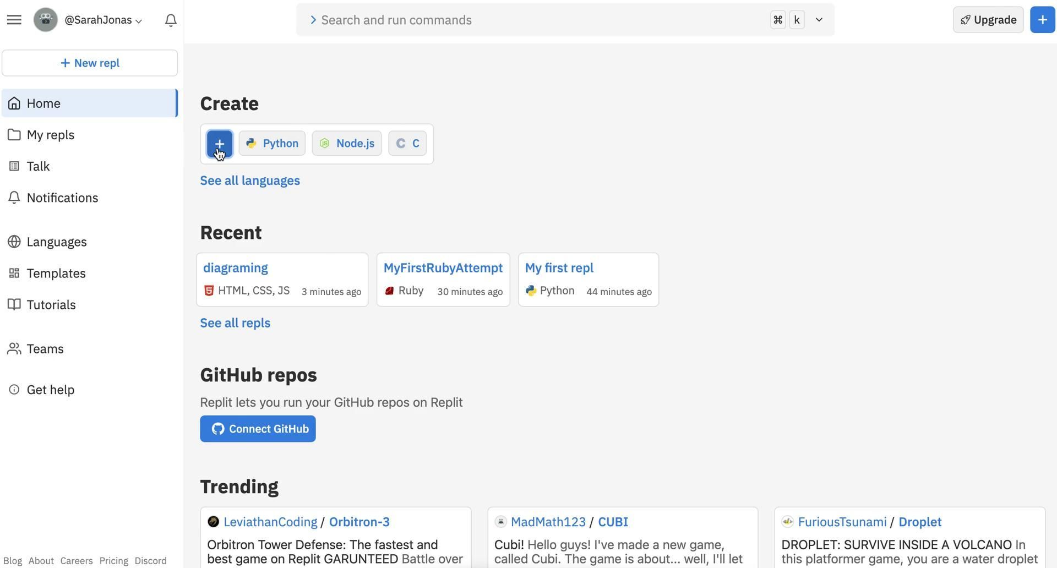Open See all languages link
Image resolution: width=1057 pixels, height=568 pixels.
pyautogui.click(x=250, y=181)
